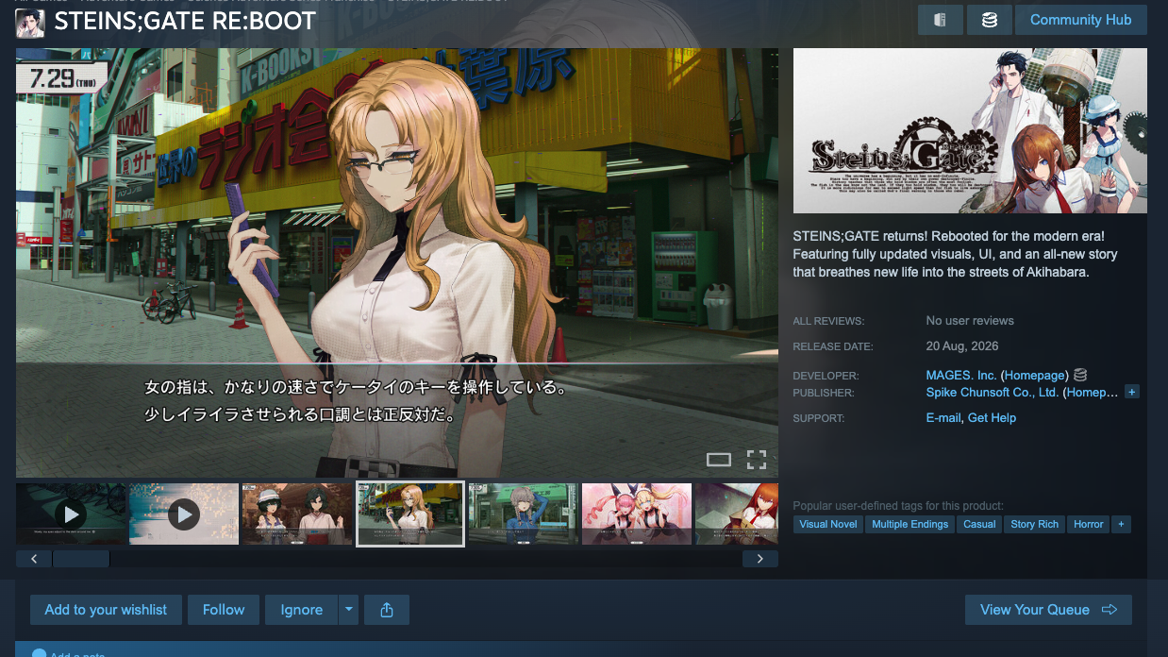Screen dimensions: 1168x657
Task: Expand the publisher list plus button
Action: pos(1132,392)
